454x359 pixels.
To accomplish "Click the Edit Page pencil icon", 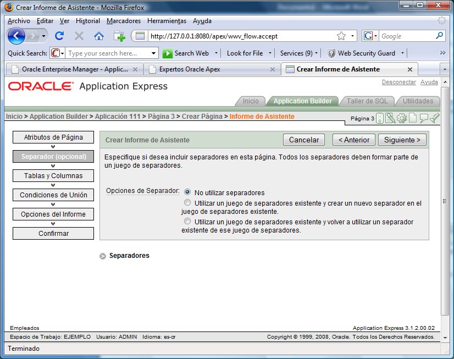I will 390,118.
